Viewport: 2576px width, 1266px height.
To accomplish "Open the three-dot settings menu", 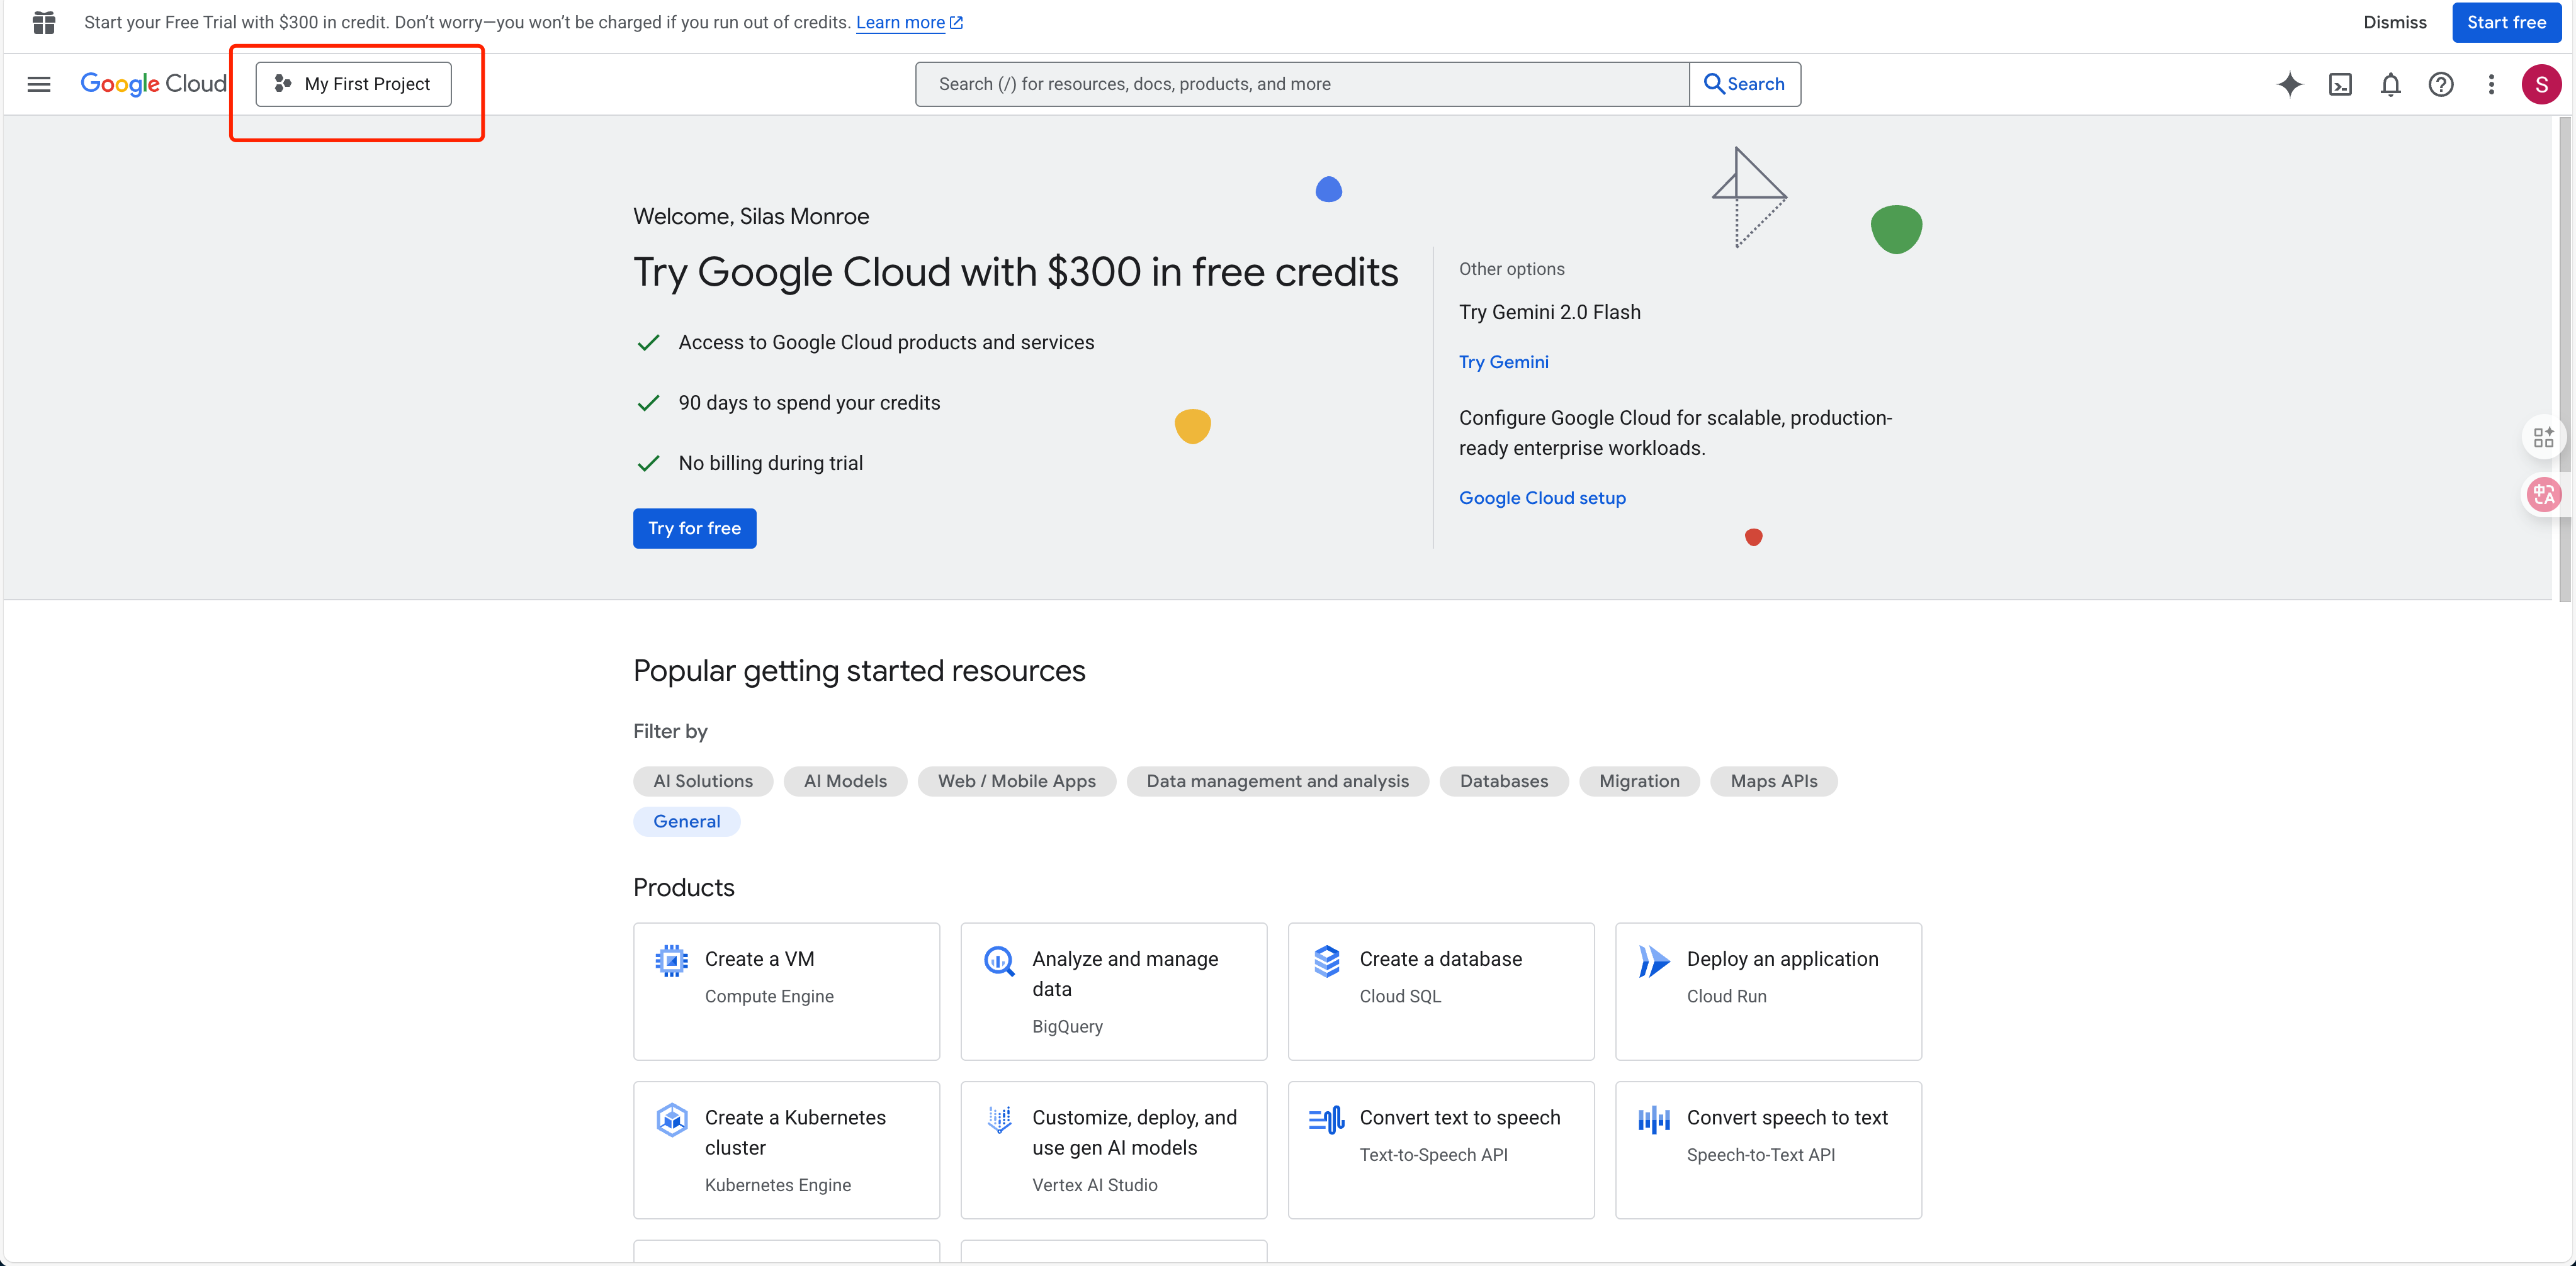I will pos(2491,84).
